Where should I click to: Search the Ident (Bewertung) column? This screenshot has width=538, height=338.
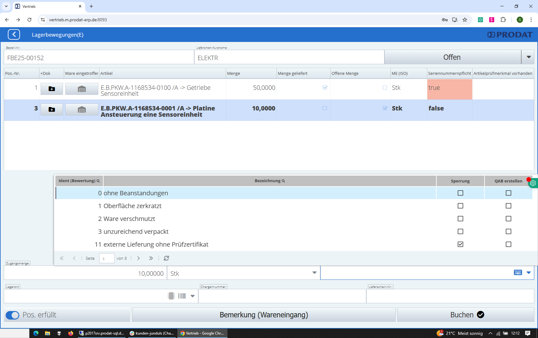[98, 181]
